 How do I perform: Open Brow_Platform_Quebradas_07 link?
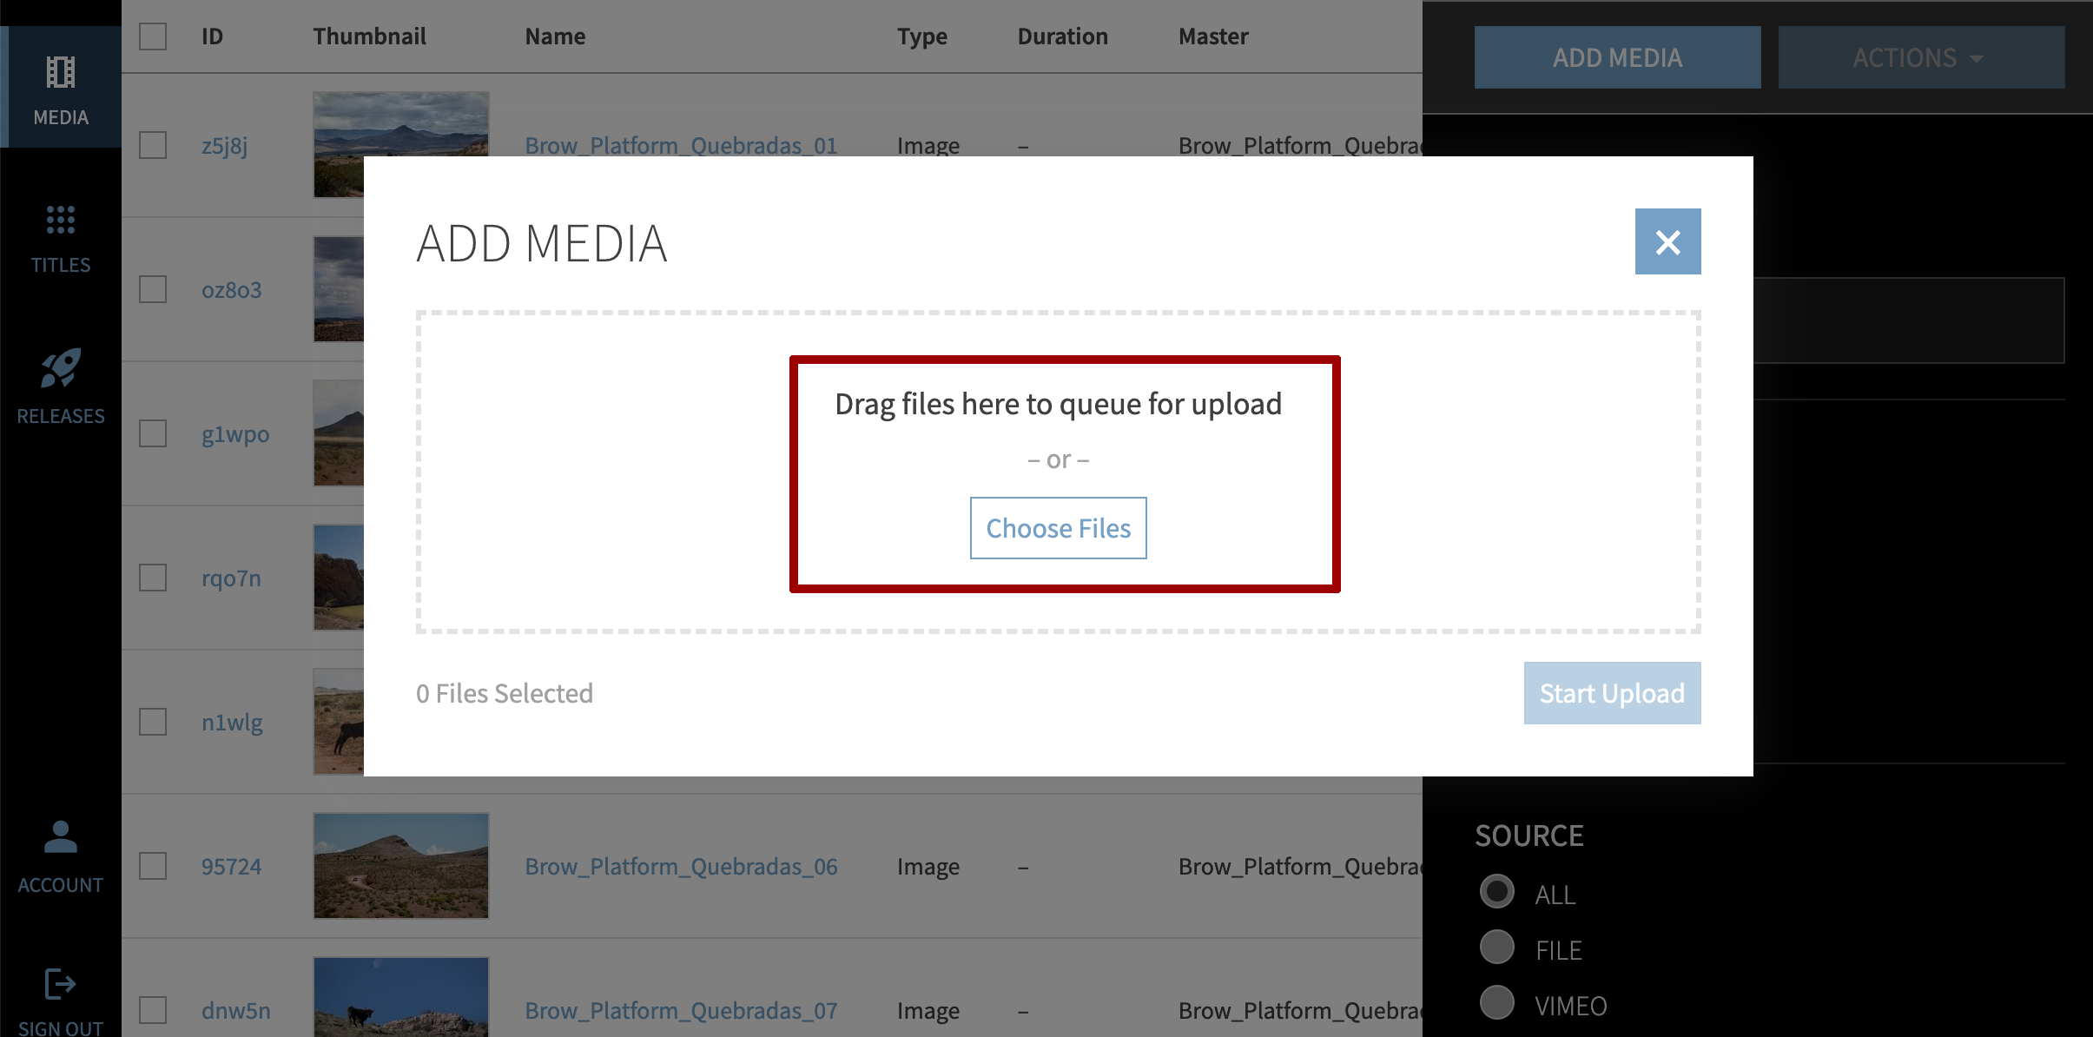680,1010
